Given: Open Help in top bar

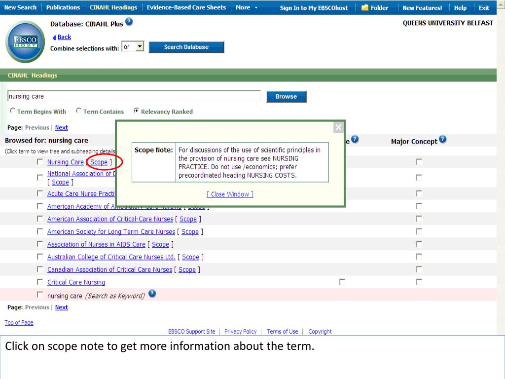Looking at the screenshot, I should coord(460,8).
